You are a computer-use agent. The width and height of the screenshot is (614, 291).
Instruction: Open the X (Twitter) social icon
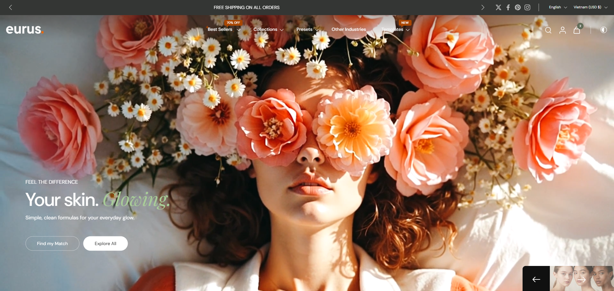tap(498, 7)
